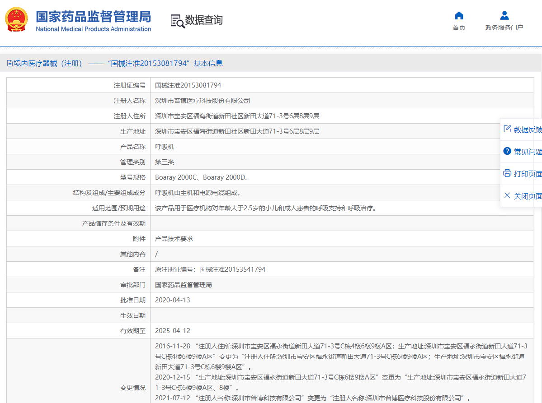Click 管理类别 value 第三类
This screenshot has height=403, width=542.
coord(165,162)
